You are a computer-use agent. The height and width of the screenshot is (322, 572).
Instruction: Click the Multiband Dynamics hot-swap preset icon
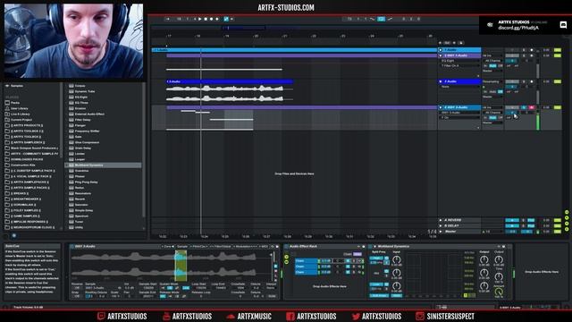(x=499, y=247)
